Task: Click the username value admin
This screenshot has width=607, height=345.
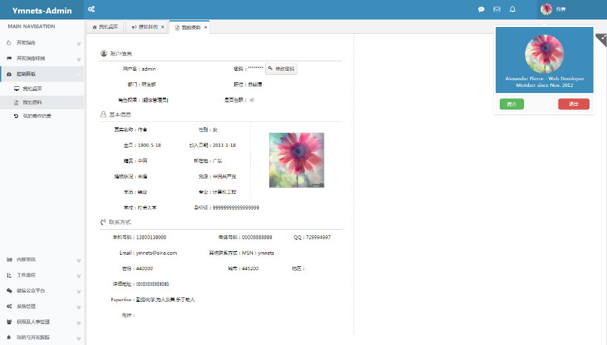Action: (x=148, y=69)
